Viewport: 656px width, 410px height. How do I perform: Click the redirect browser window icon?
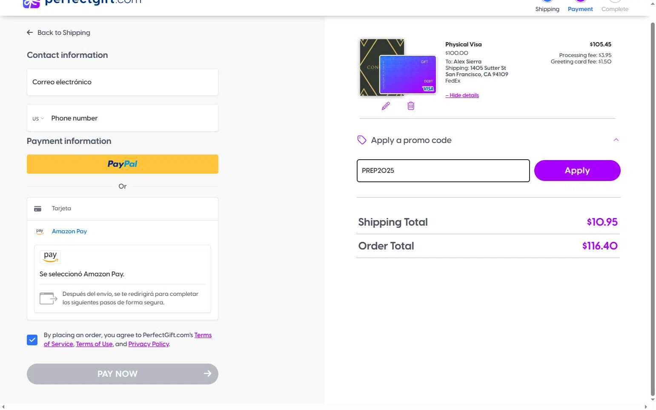[x=49, y=298]
